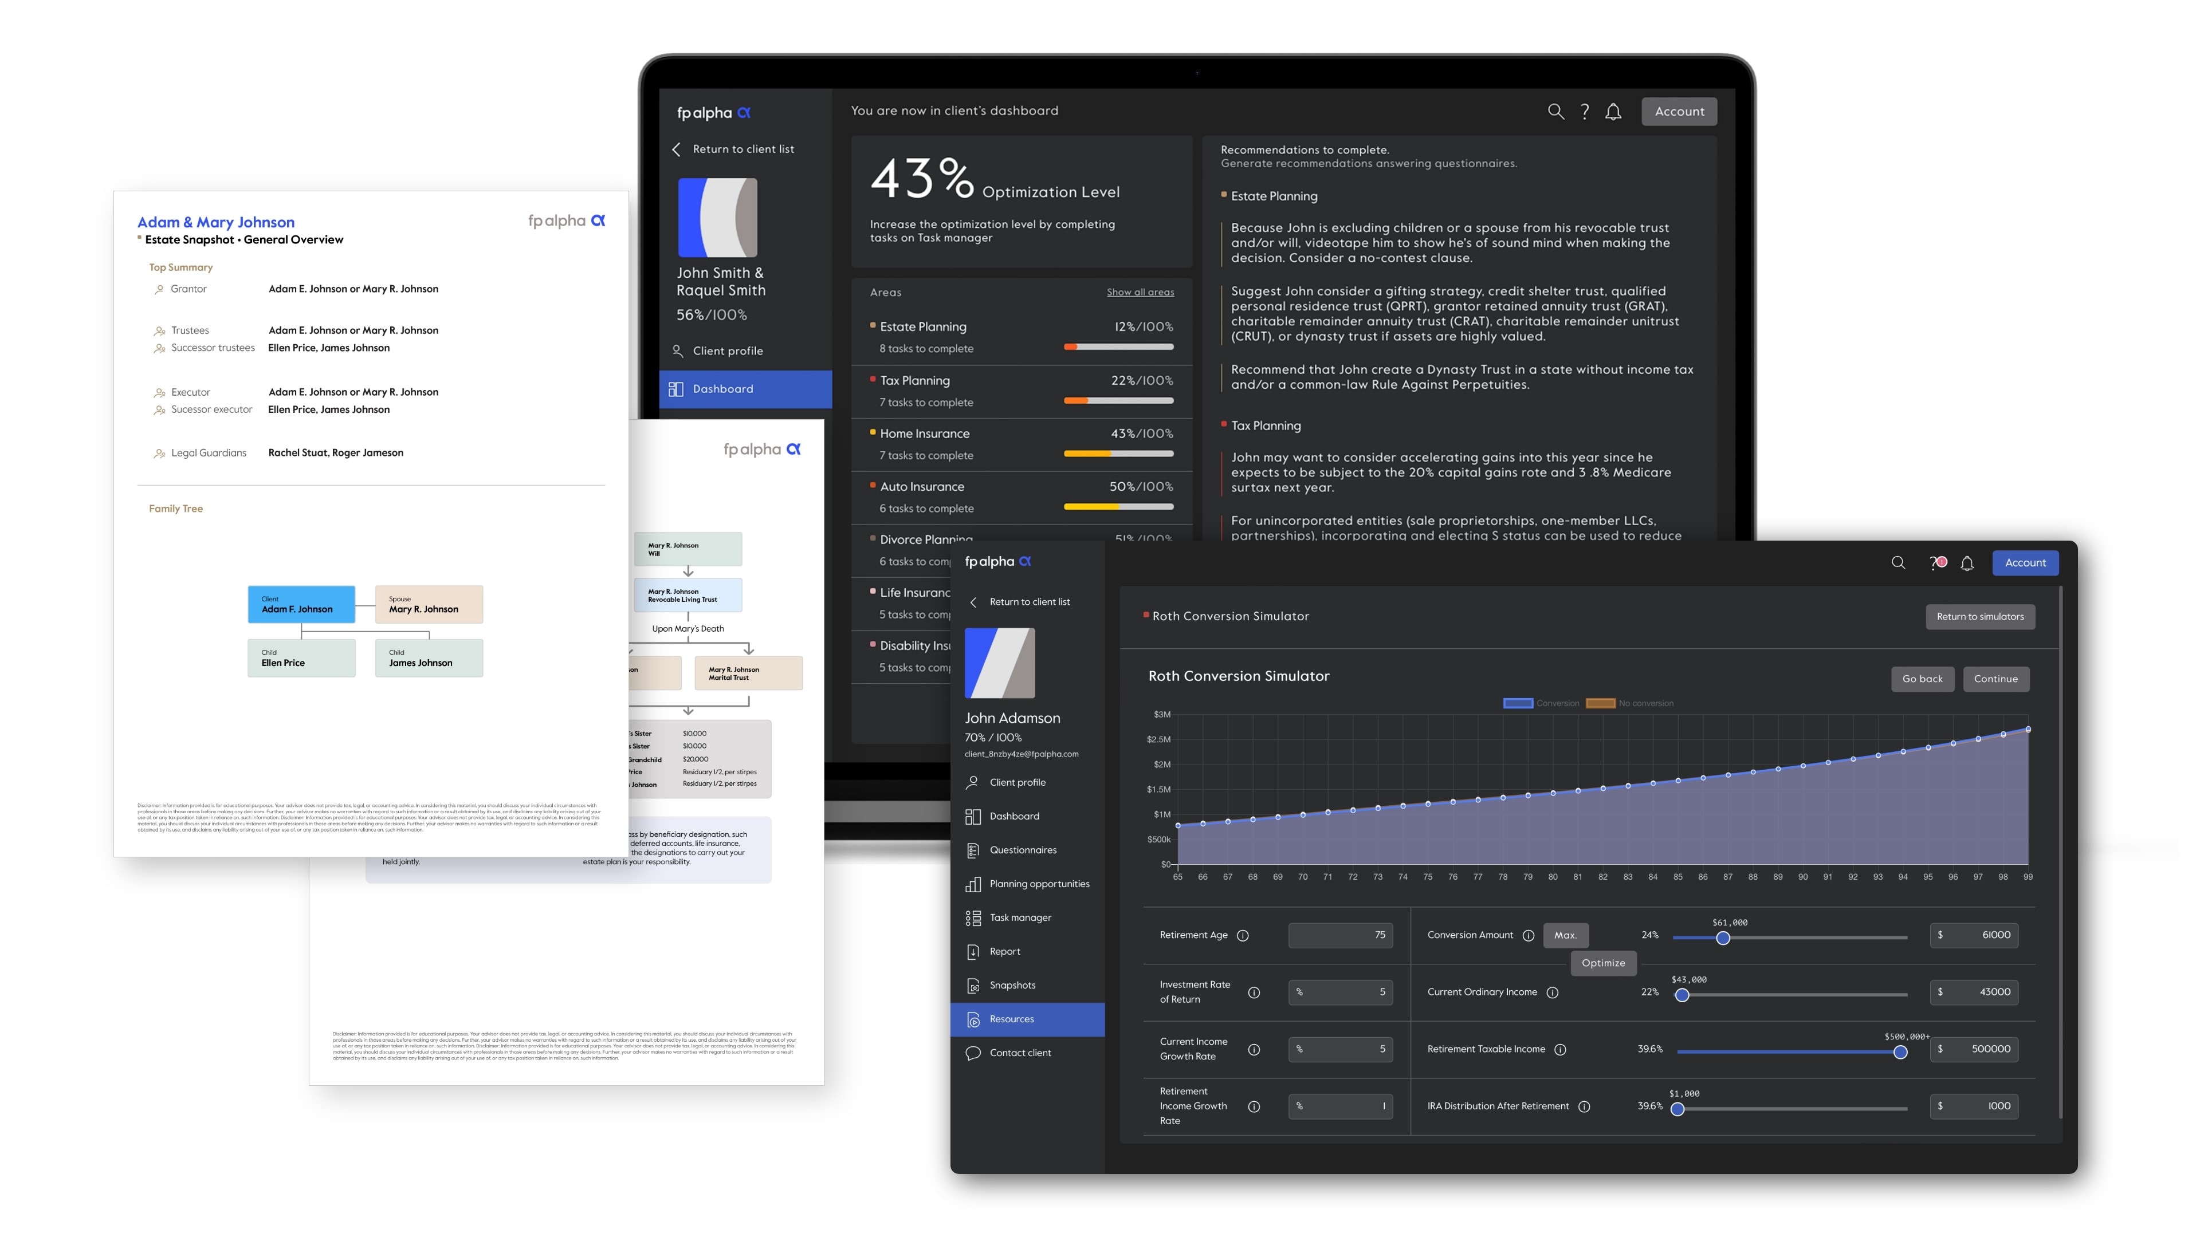2200x1237 pixels.
Task: Click Retirement Income Growth Rate input
Action: [x=1340, y=1106]
